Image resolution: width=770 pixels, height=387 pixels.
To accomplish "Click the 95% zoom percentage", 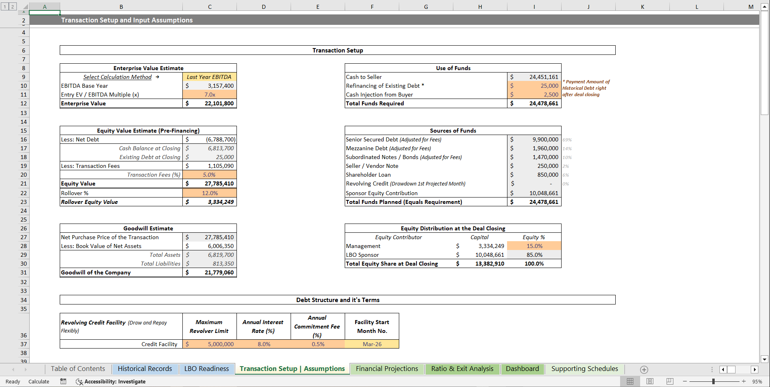I will pyautogui.click(x=757, y=381).
